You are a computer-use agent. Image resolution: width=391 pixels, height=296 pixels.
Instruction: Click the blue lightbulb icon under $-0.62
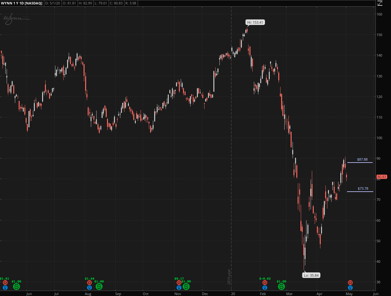pyautogui.click(x=265, y=287)
